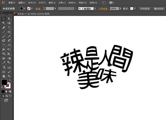Choose the Gradient tool
This screenshot has width=166, height=120.
pos(9,58)
